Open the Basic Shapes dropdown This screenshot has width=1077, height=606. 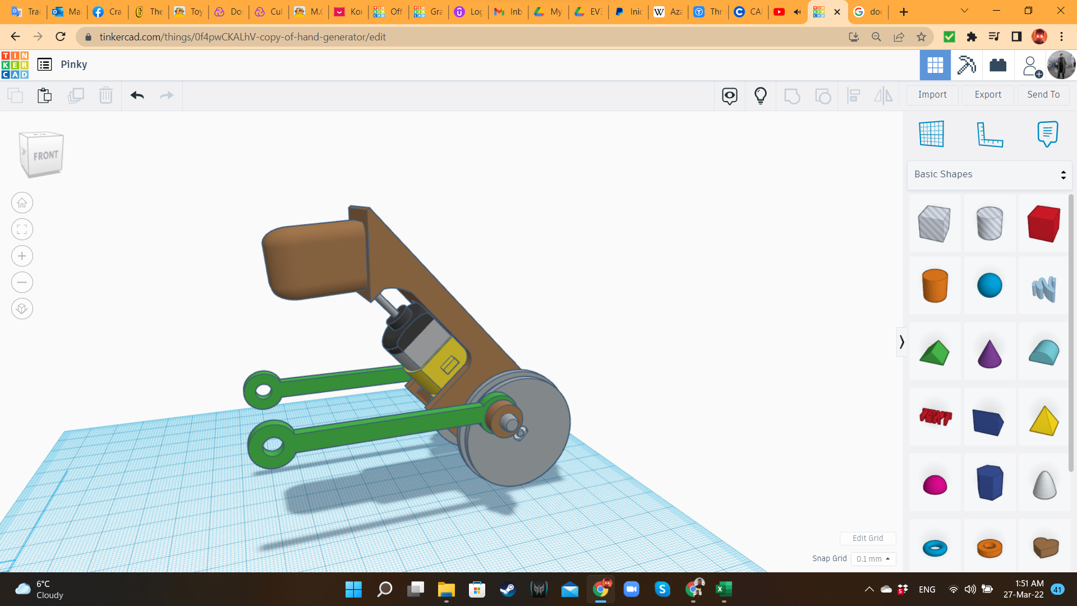pyautogui.click(x=989, y=175)
